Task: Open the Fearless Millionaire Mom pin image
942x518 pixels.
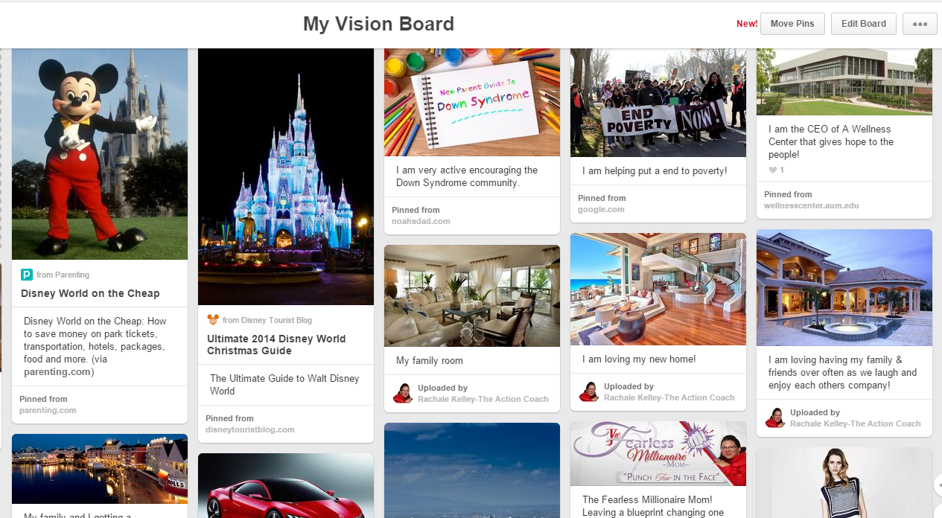Action: point(658,454)
